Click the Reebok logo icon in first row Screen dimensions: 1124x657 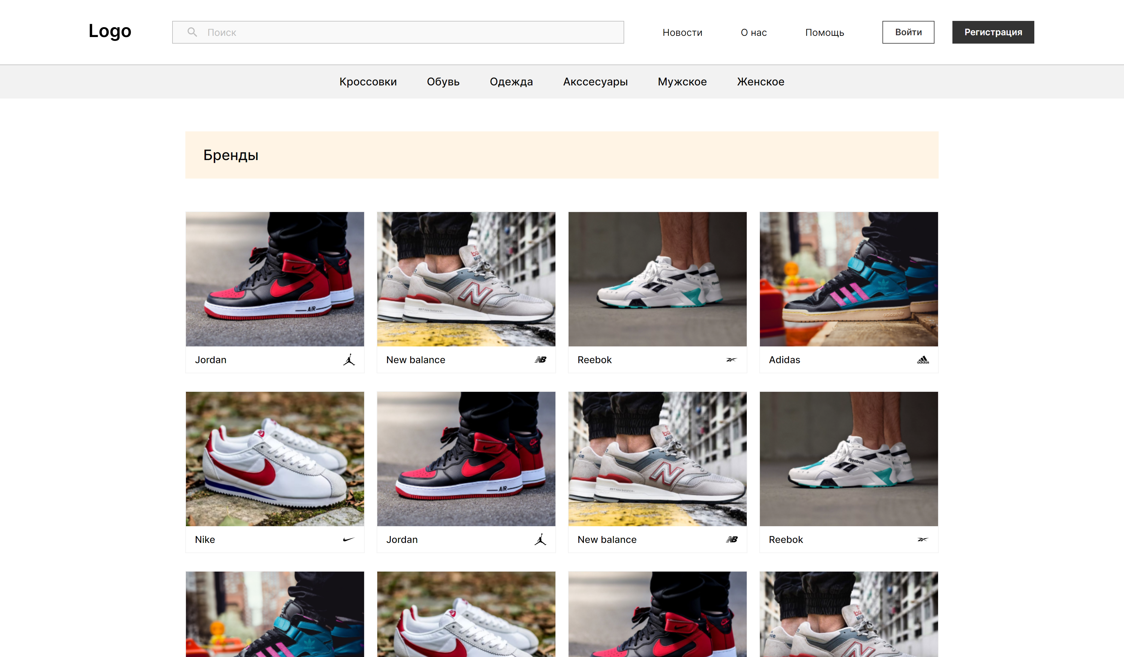point(731,360)
